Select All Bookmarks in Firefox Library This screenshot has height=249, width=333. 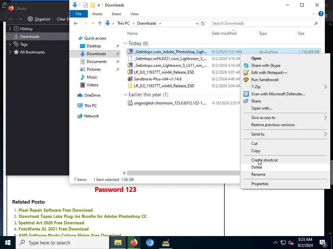[x=32, y=52]
